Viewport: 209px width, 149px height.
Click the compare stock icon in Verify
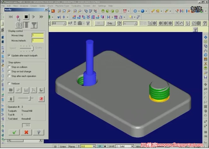[x=34, y=90]
